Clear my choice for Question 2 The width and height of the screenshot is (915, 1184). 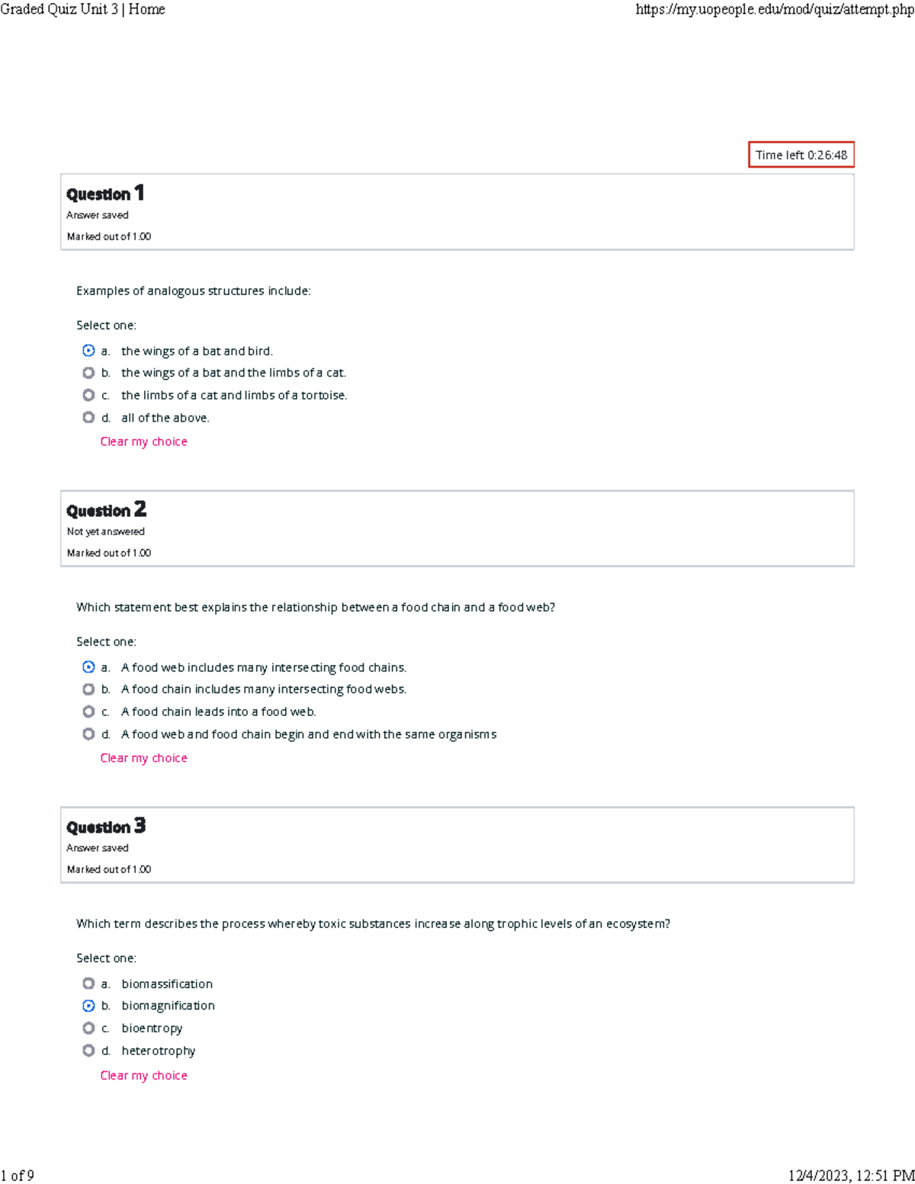pos(143,758)
